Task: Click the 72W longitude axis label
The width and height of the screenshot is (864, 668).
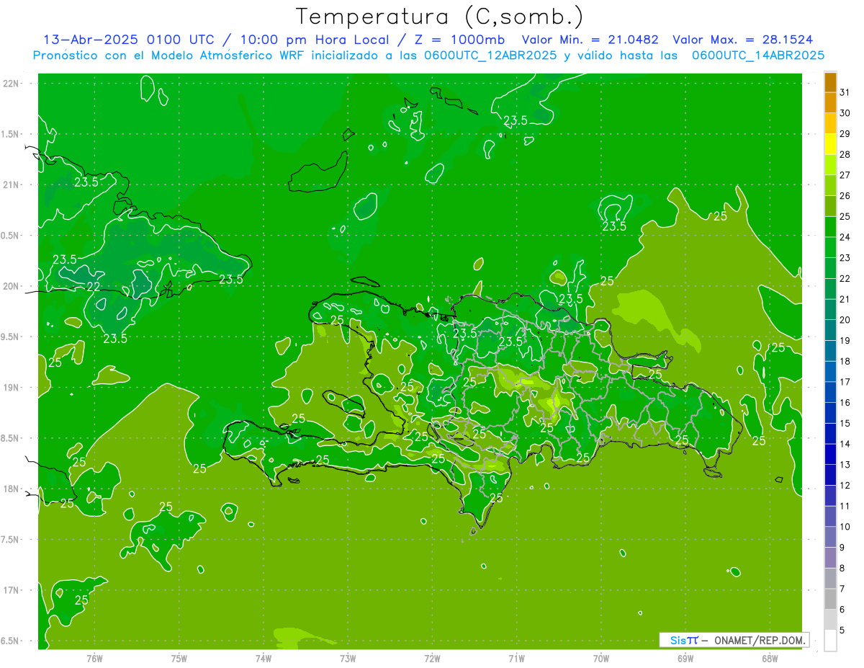Action: click(x=432, y=658)
